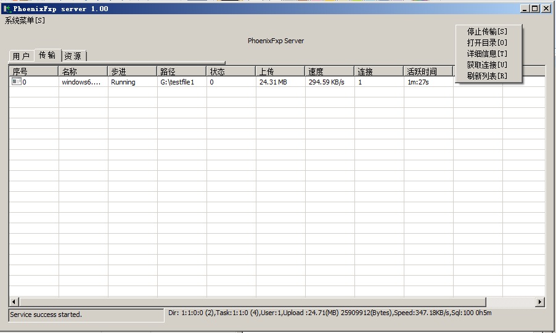Sort by the 上传 column header
Screen dimensions: 556x333
[280, 72]
